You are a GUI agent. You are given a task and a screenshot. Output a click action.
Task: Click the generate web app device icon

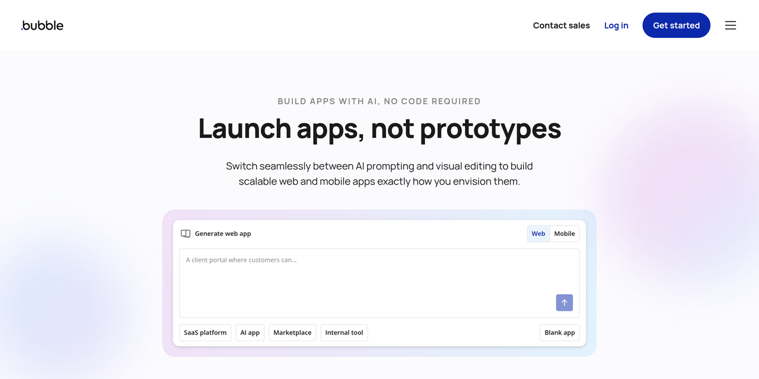coord(186,234)
